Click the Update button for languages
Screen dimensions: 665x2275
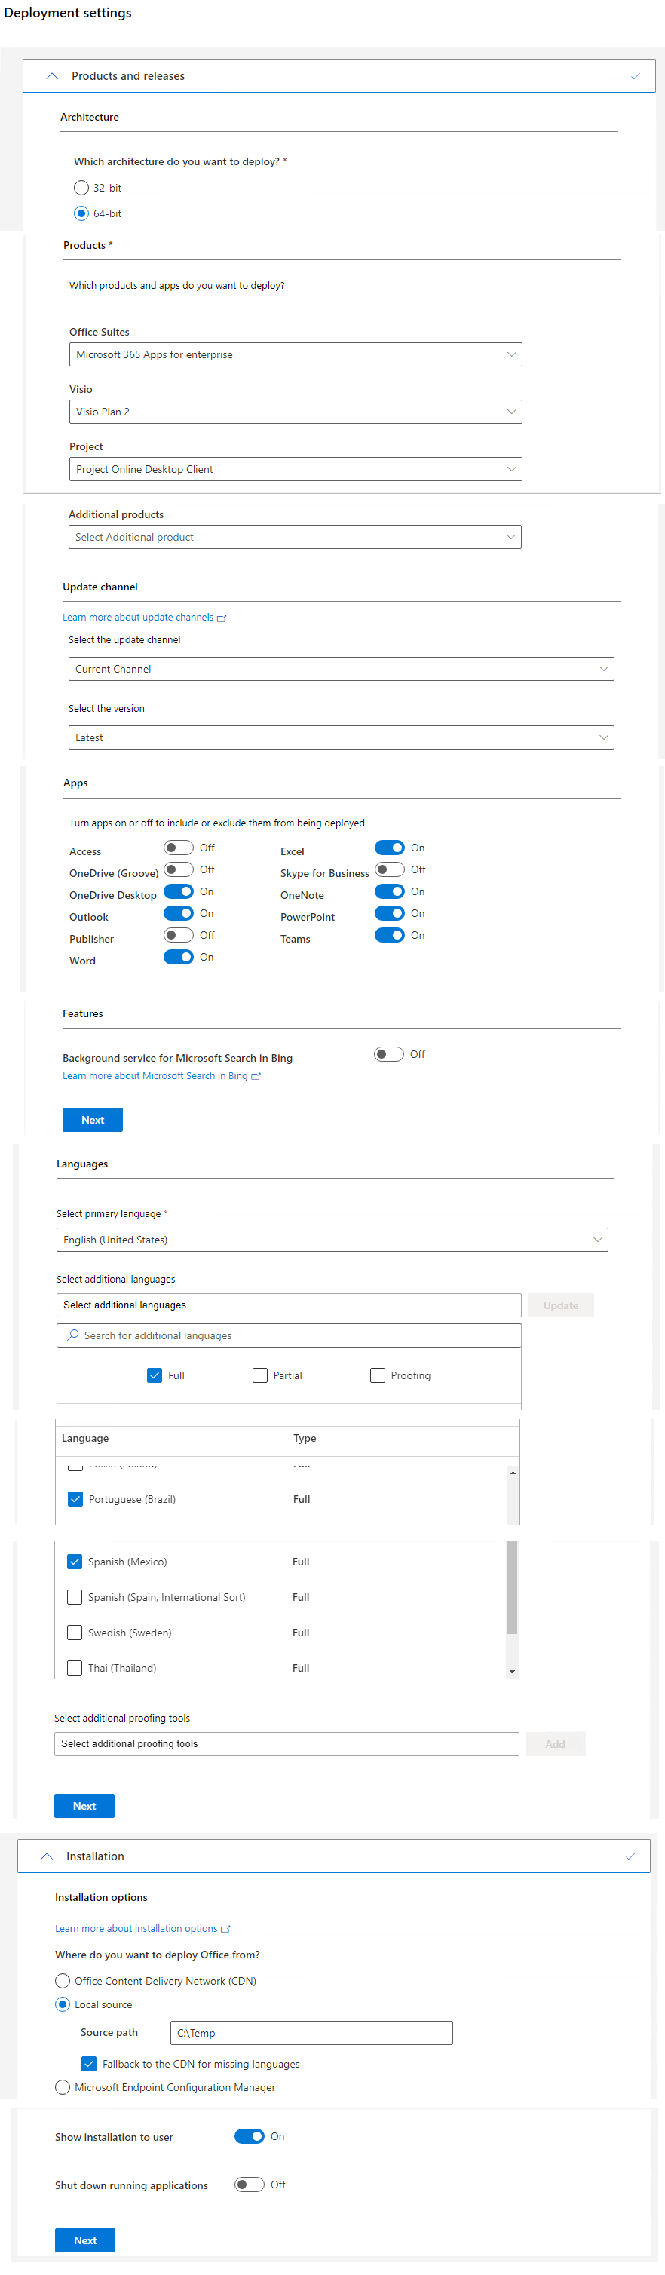(561, 1305)
